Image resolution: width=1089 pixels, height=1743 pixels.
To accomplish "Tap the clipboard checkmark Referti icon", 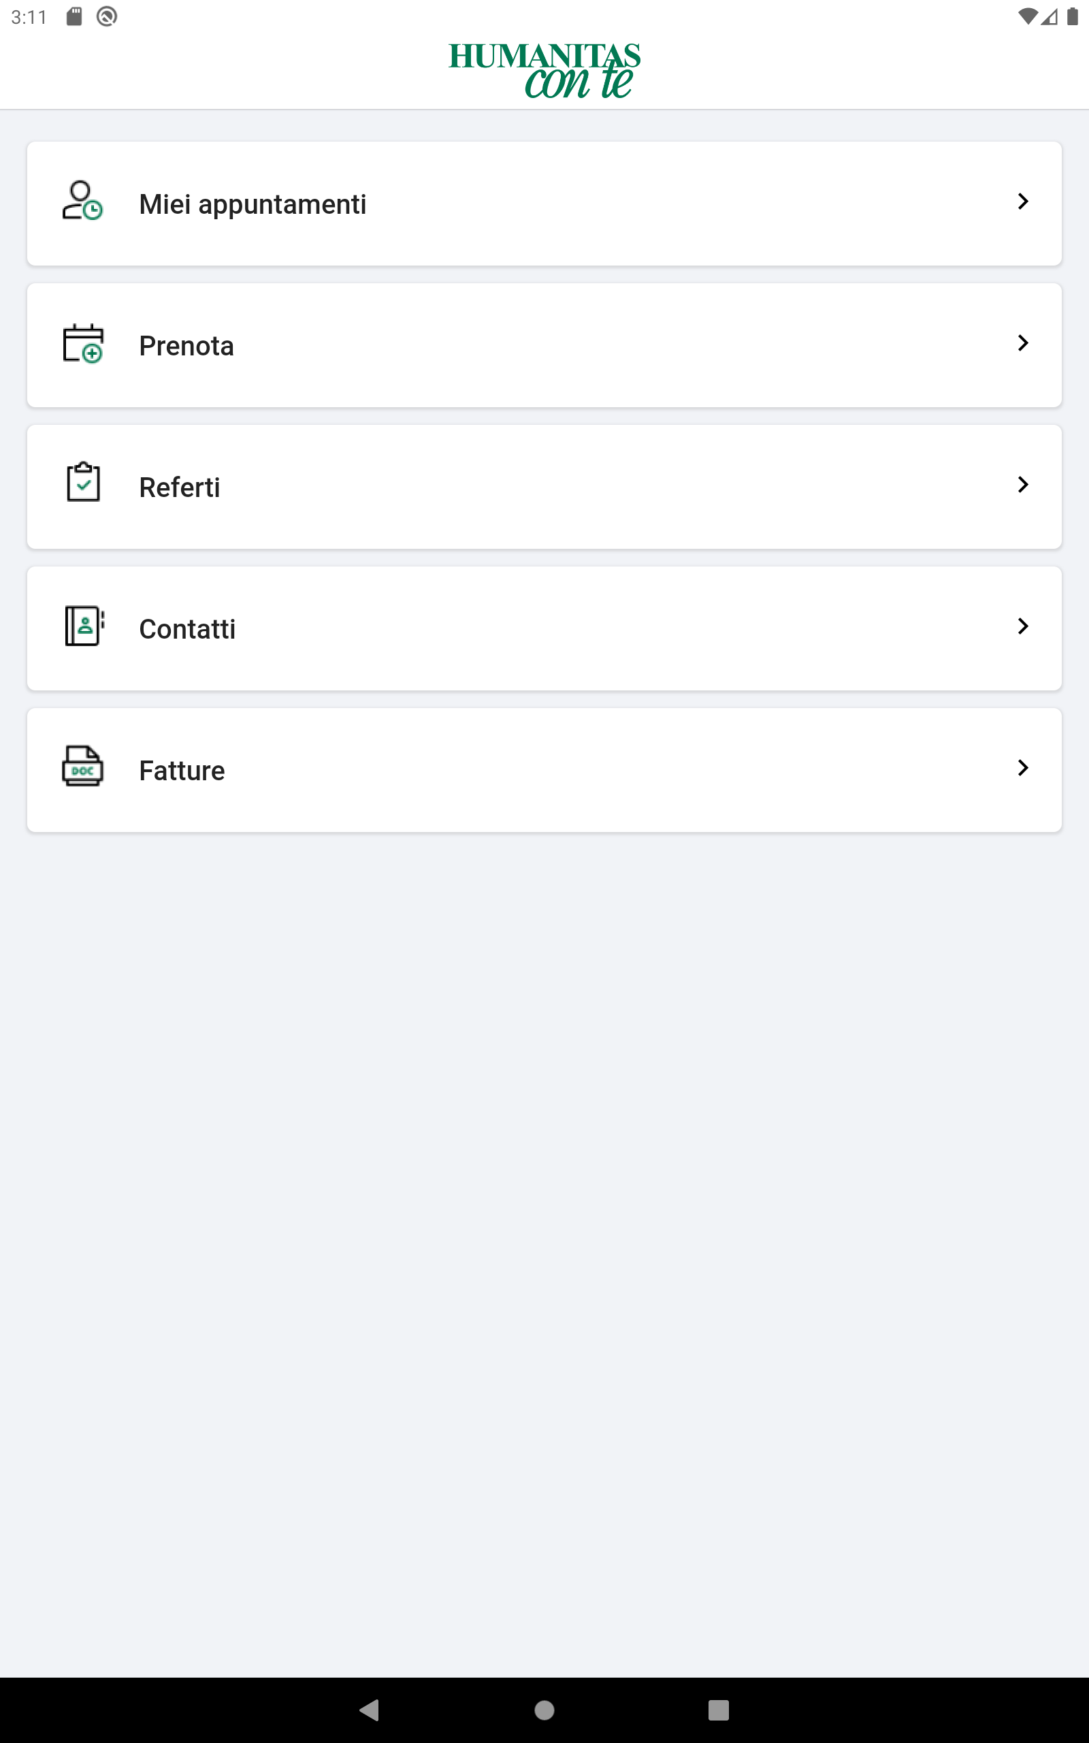I will tap(83, 482).
